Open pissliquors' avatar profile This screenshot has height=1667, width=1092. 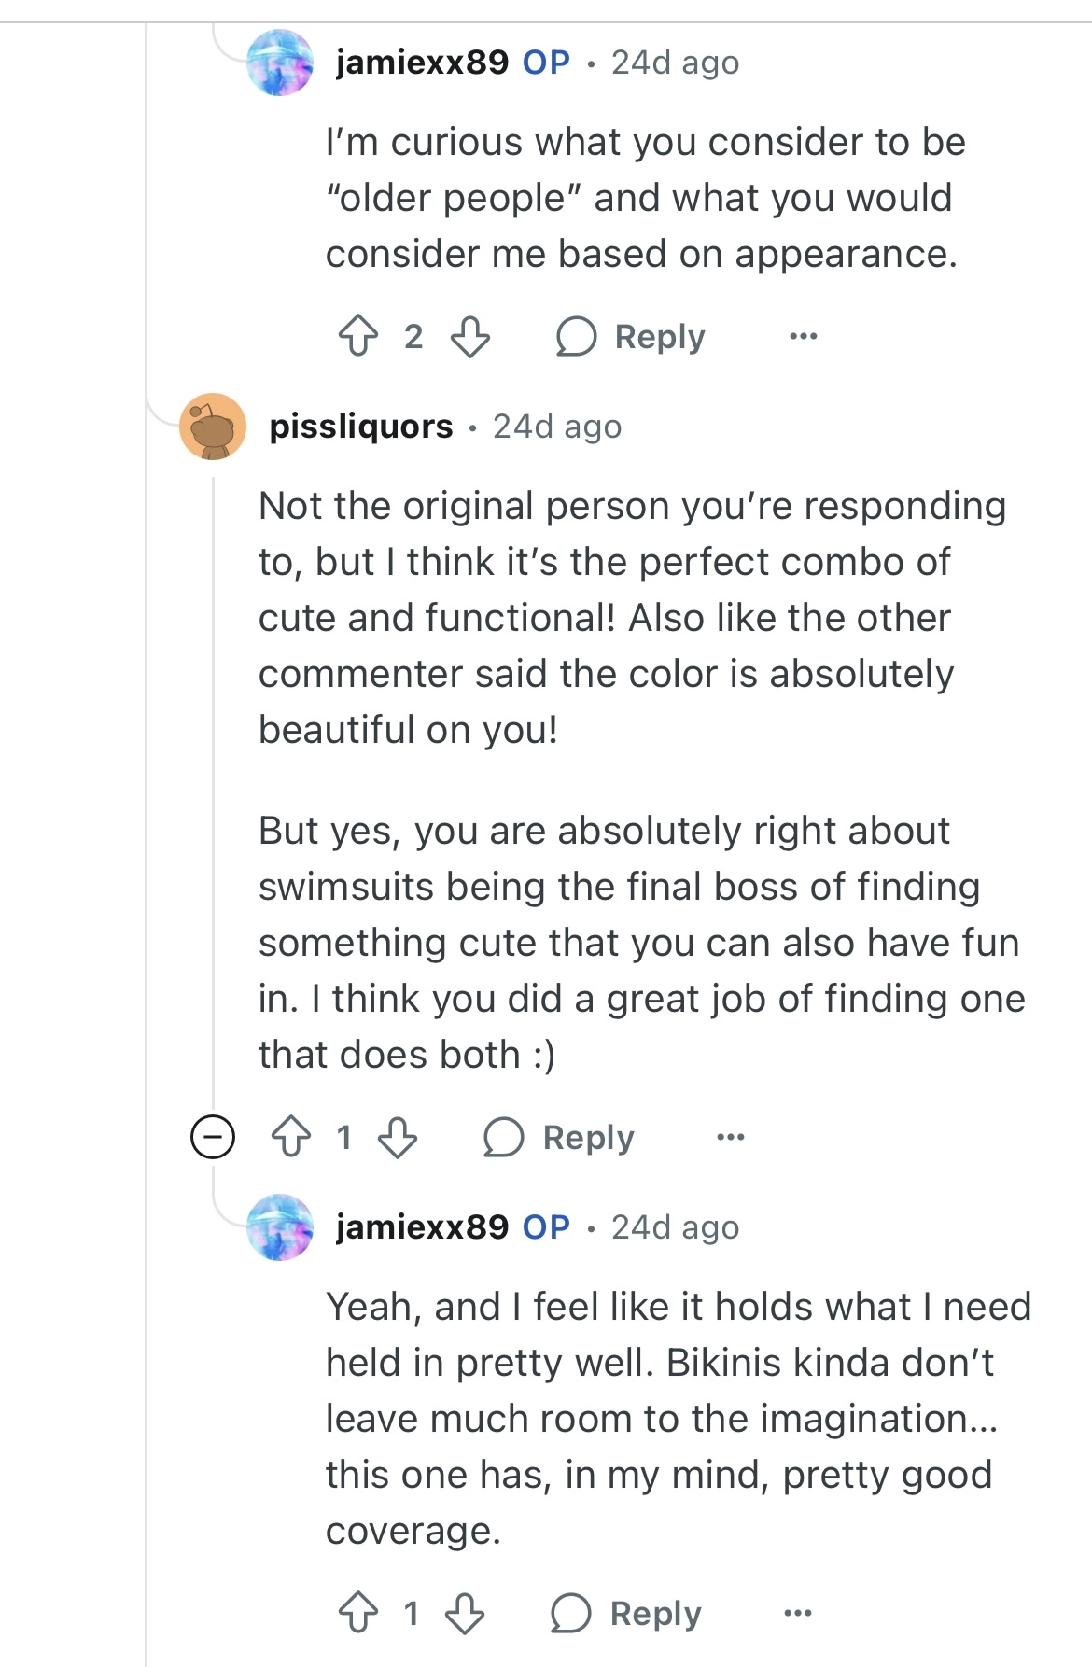coord(213,427)
